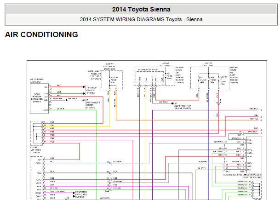Click the "CANH" terminal label
This screenshot has height=200, width=280.
click(x=39, y=193)
